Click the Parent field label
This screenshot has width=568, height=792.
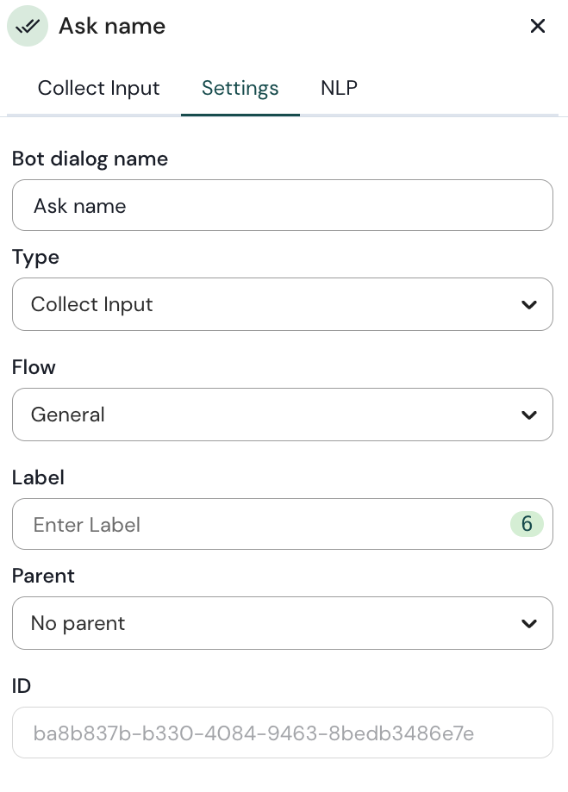pos(43,576)
